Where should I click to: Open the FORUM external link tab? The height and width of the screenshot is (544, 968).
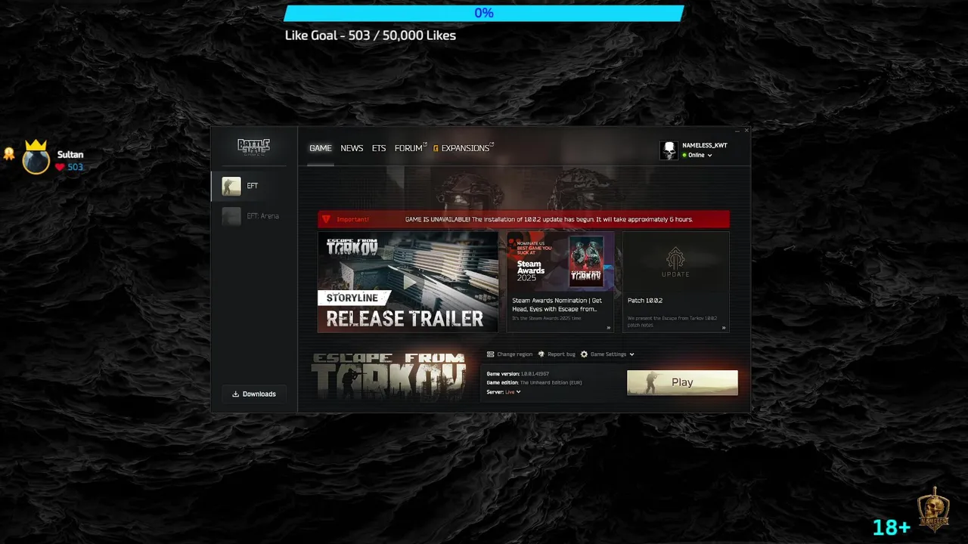click(411, 148)
